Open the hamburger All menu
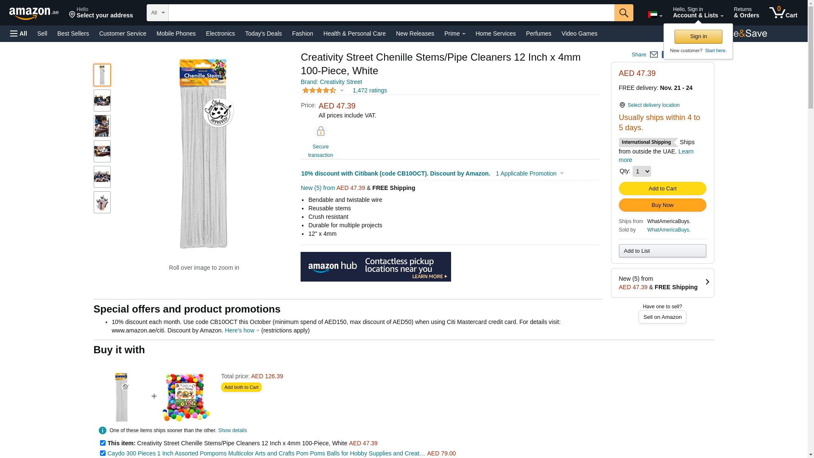 pyautogui.click(x=19, y=34)
